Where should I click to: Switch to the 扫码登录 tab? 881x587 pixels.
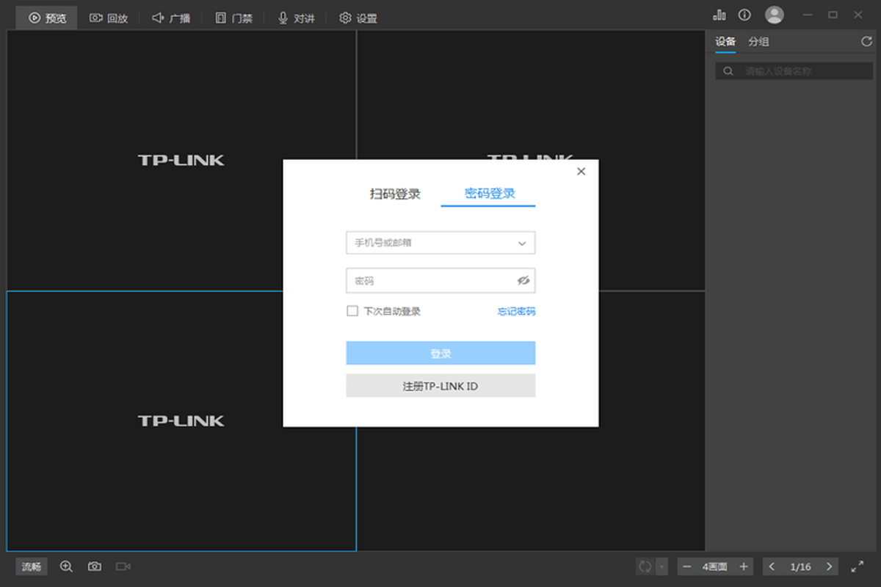coord(395,194)
